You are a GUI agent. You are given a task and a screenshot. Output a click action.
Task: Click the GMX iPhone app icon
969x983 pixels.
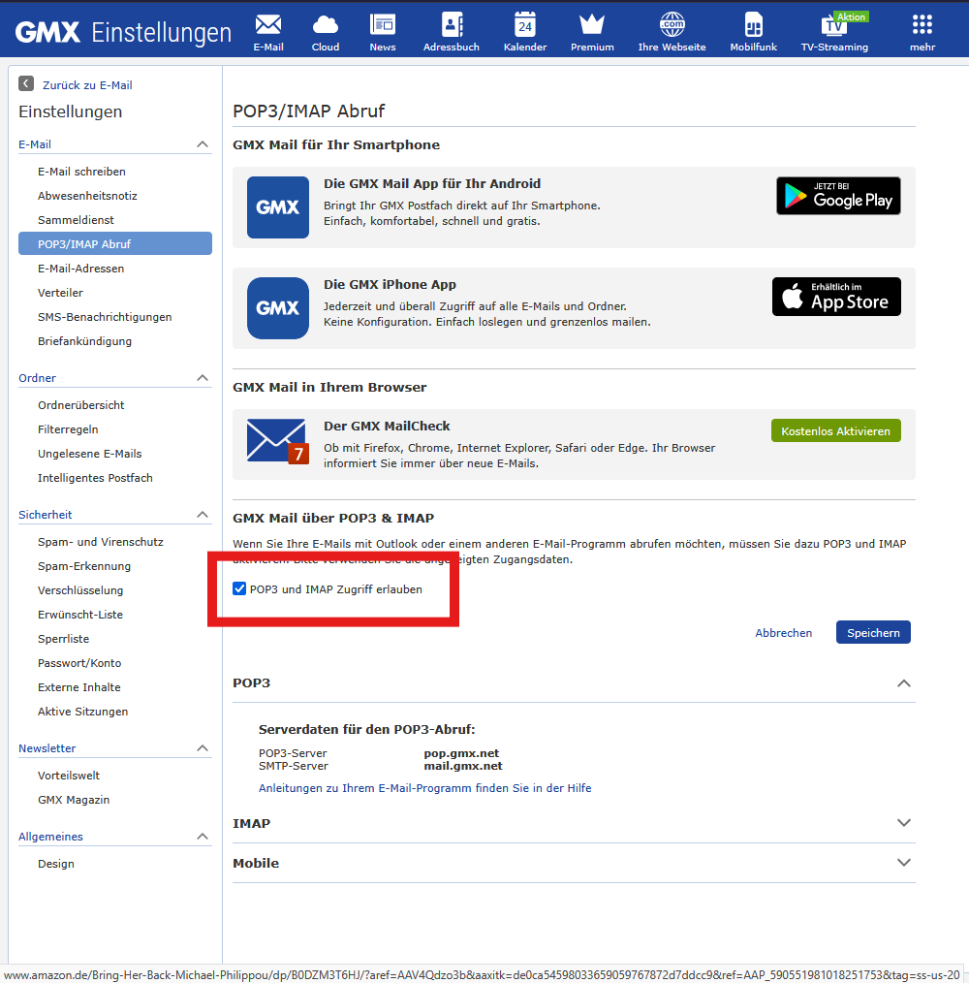(x=278, y=308)
